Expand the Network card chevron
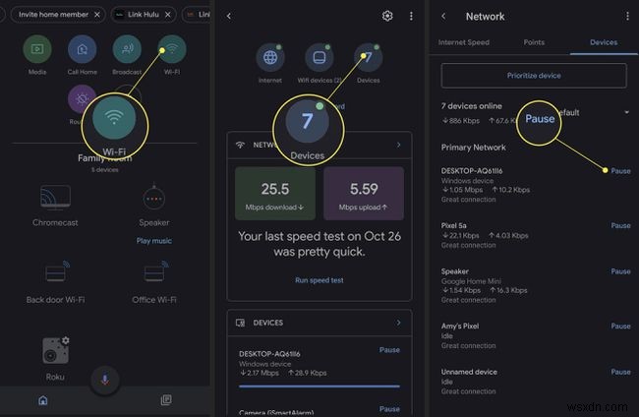The image size is (639, 417). click(x=398, y=145)
